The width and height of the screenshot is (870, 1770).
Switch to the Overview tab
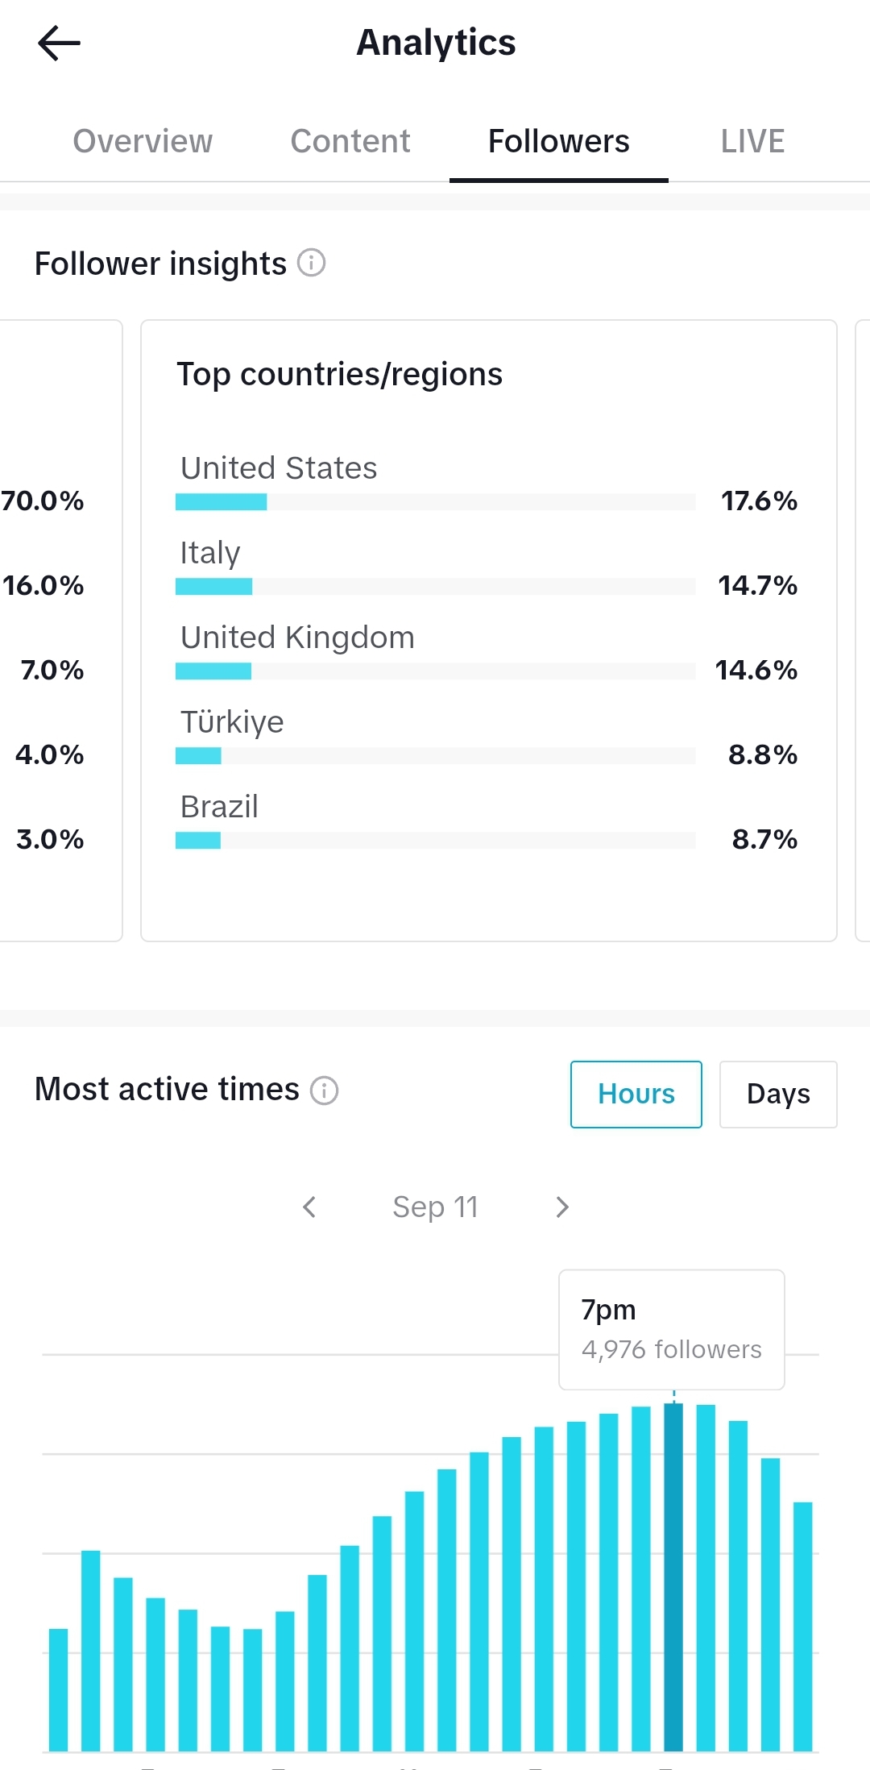click(143, 141)
